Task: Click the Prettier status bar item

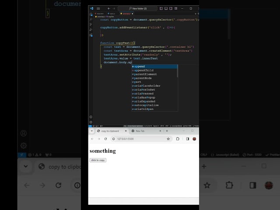Action: tap(196, 126)
